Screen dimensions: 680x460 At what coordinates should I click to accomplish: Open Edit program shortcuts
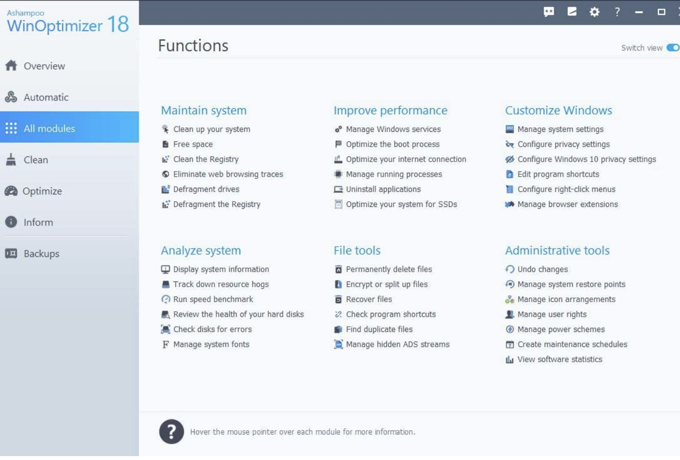tap(558, 174)
